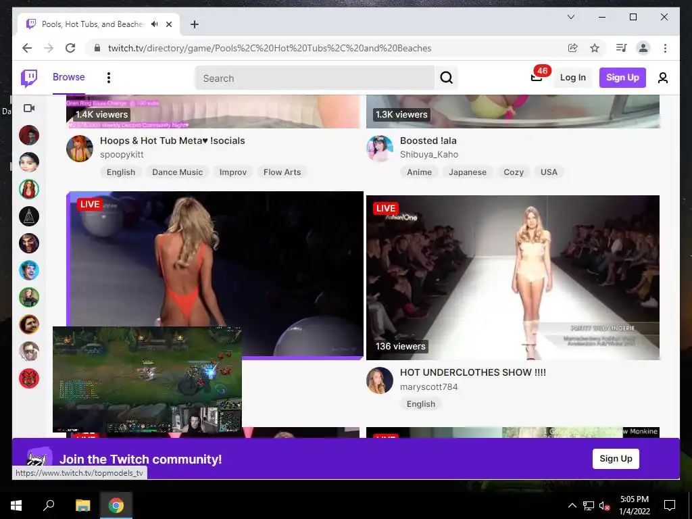The width and height of the screenshot is (692, 519).
Task: Click the Log In button
Action: (x=572, y=78)
